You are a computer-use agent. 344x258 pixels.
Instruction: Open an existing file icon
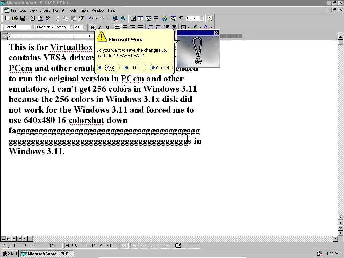click(x=15, y=18)
